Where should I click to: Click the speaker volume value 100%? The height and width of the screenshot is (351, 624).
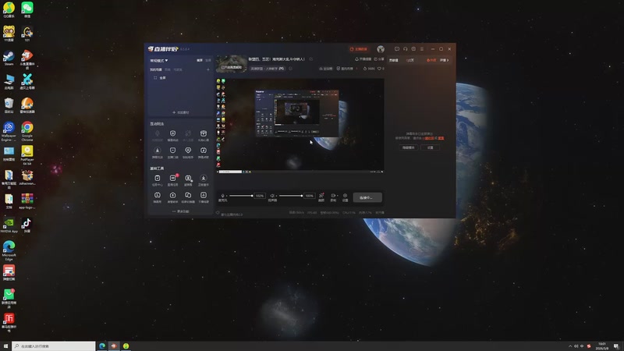point(309,196)
